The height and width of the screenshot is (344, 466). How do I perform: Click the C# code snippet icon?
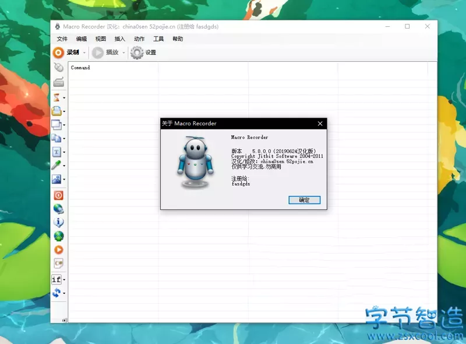58,264
